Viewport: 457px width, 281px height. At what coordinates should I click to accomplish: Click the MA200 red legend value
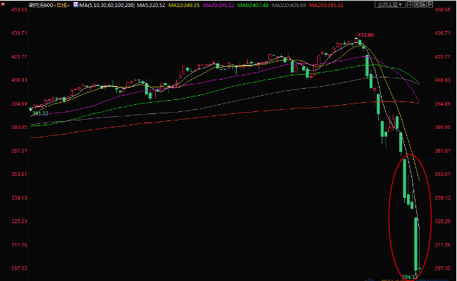tap(326, 5)
